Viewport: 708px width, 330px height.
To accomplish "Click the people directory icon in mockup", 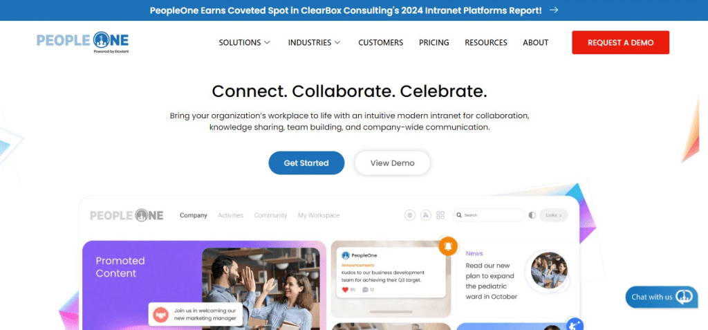I will (x=426, y=215).
